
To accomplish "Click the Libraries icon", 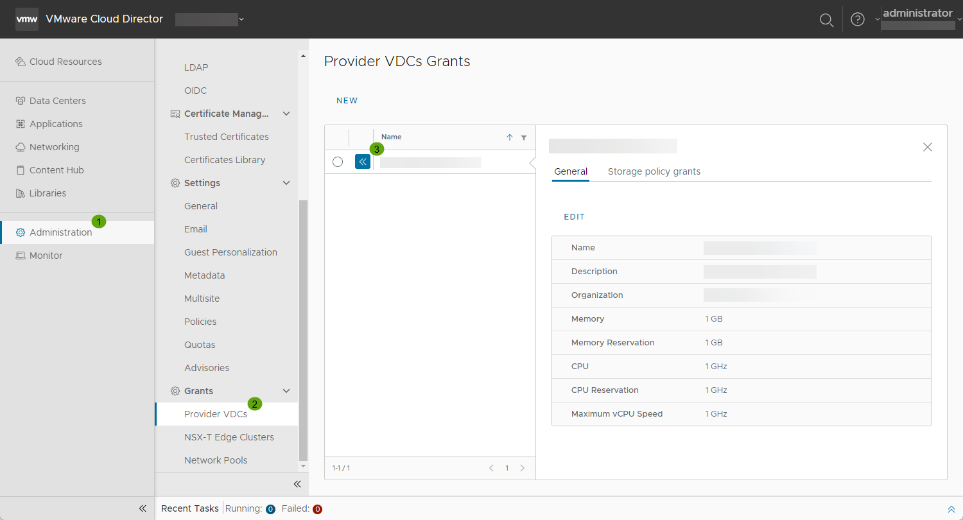I will pos(21,193).
